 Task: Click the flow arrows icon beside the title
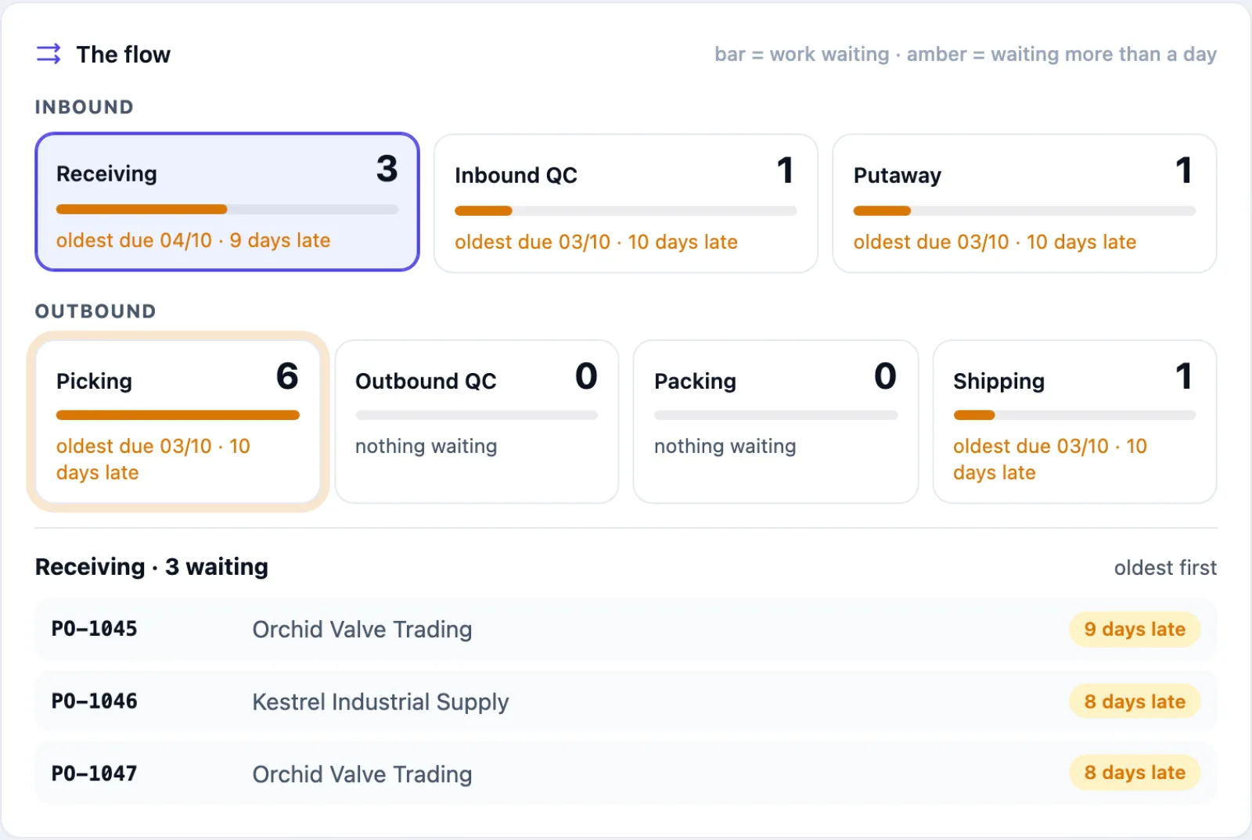(49, 54)
